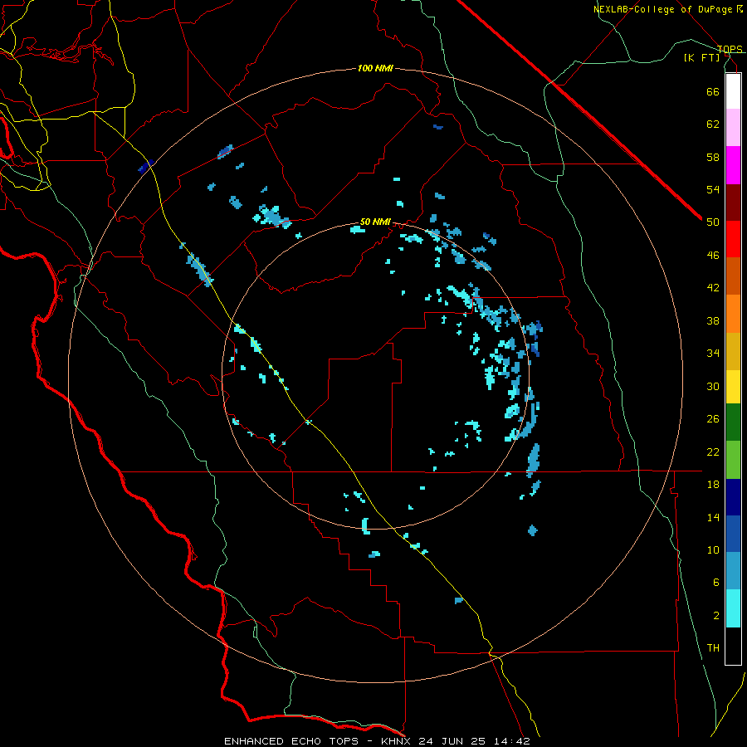
Task: Click the orange 38–42 kft swatch
Action: pyautogui.click(x=733, y=314)
